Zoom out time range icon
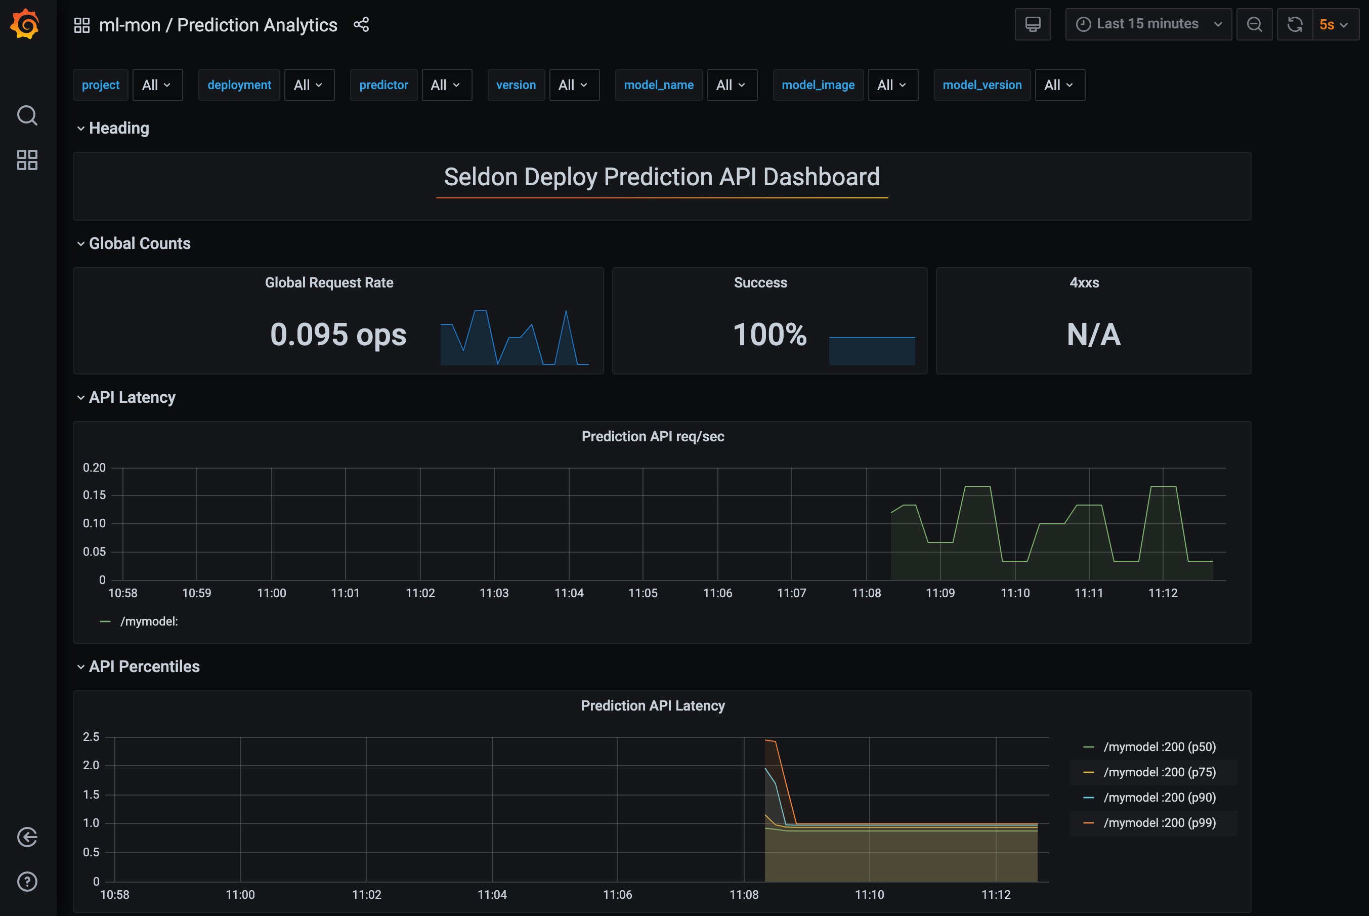Screen dimensions: 1369x916 [1255, 24]
